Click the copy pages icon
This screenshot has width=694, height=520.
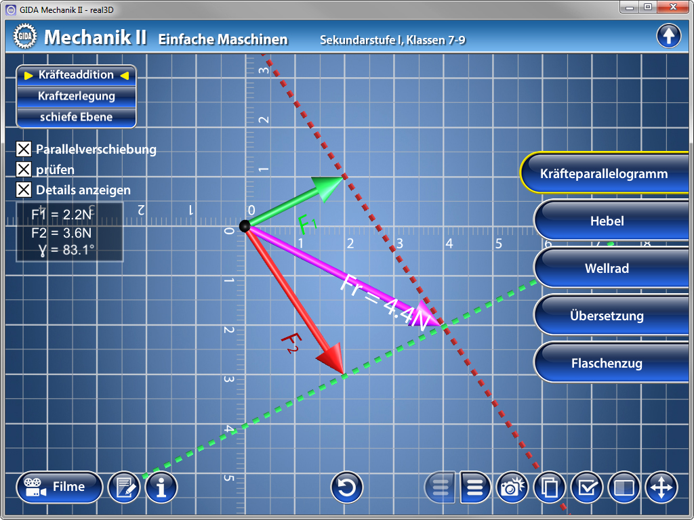coord(550,487)
